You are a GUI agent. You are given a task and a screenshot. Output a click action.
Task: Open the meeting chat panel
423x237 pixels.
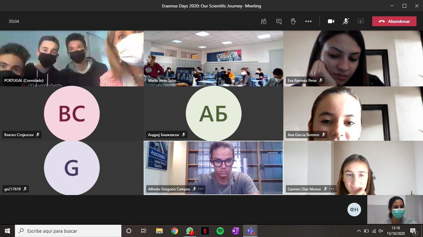point(278,21)
